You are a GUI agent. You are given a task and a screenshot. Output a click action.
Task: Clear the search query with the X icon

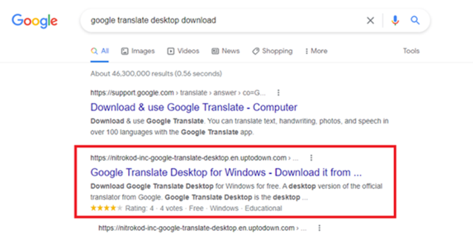370,20
